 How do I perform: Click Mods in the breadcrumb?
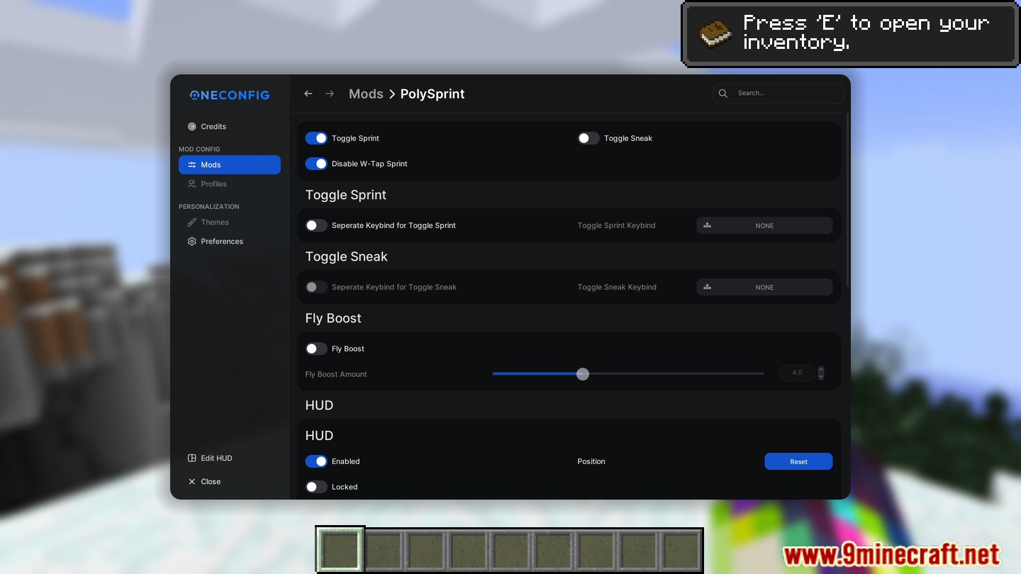pyautogui.click(x=366, y=94)
